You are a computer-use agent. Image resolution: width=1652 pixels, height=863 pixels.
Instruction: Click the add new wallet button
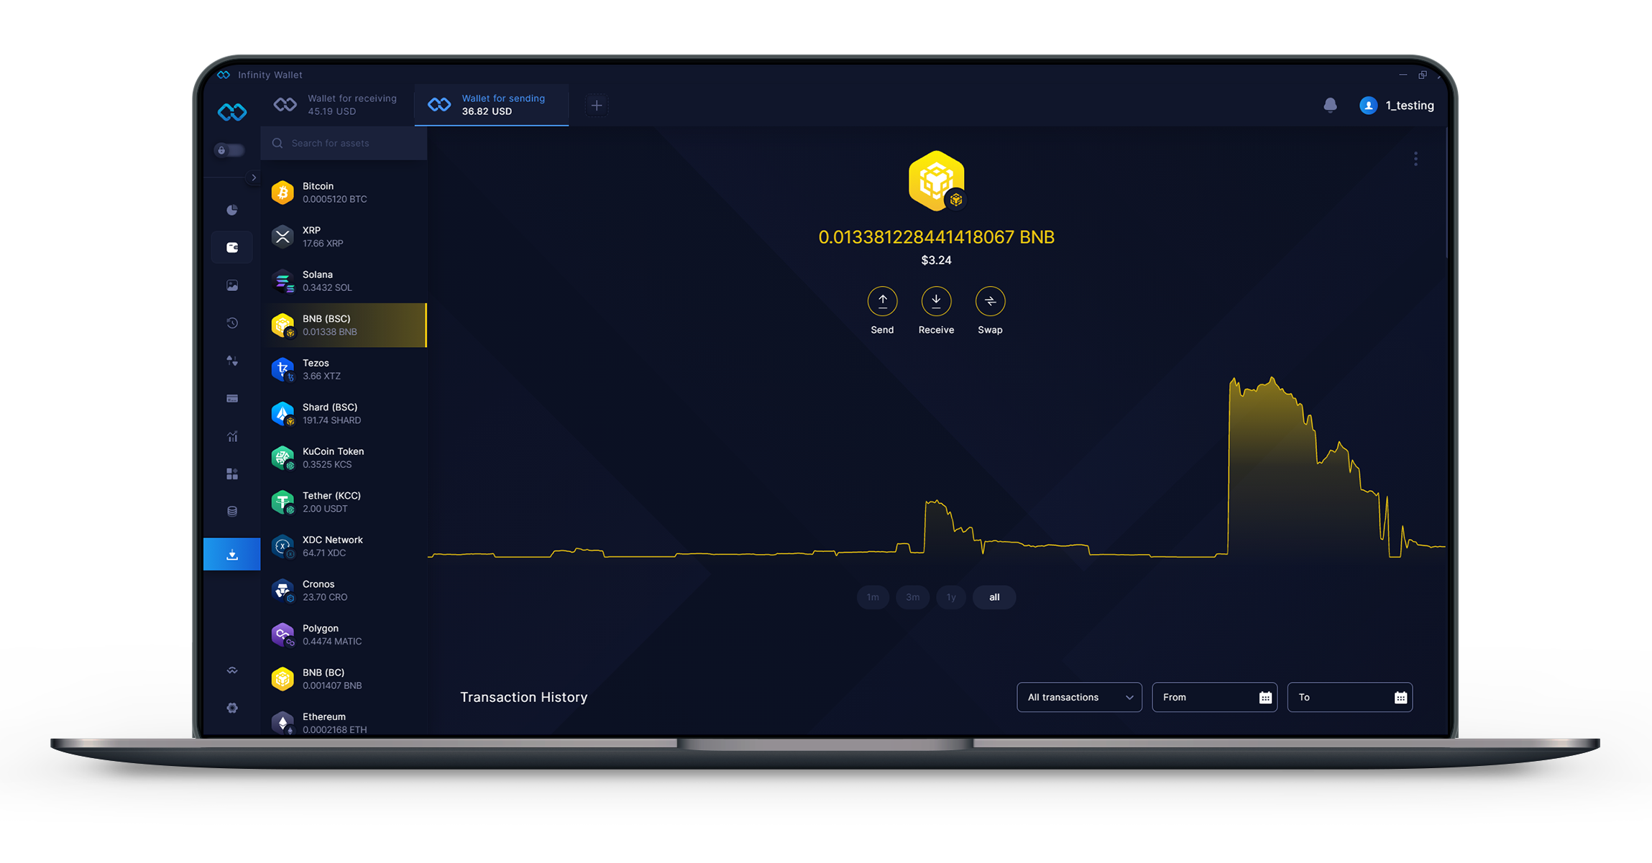pyautogui.click(x=599, y=105)
